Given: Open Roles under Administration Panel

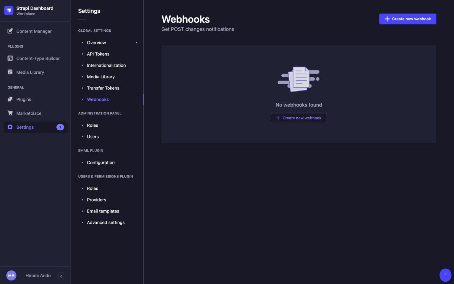Looking at the screenshot, I should (x=92, y=125).
